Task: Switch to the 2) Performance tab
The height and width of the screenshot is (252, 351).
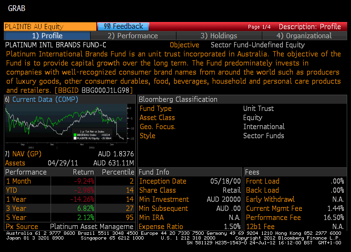Action: point(133,36)
